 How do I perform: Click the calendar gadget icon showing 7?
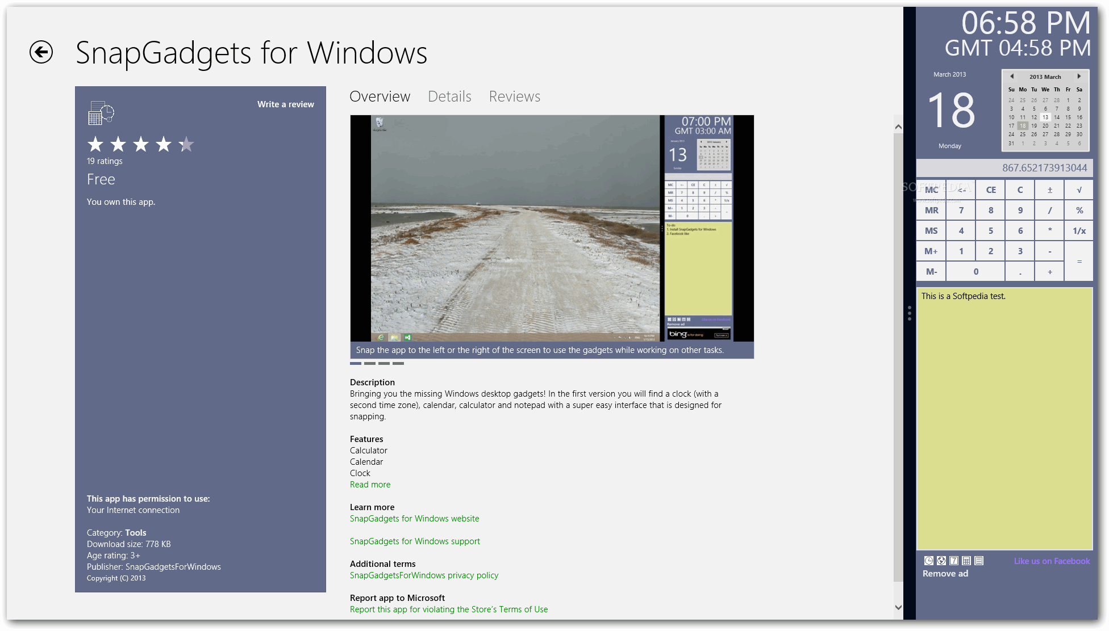point(954,561)
